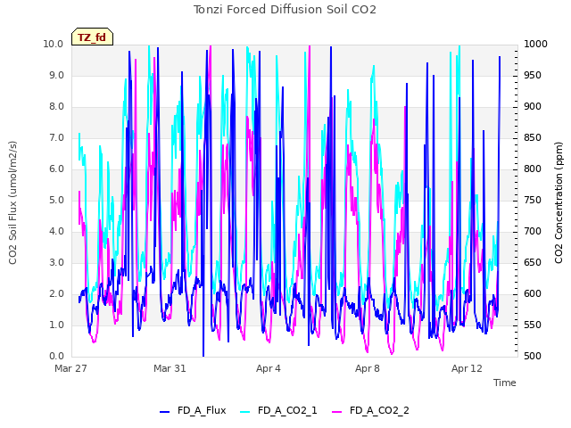Image resolution: width=571 pixels, height=428 pixels.
Task: Click the 6.0 left axis value
Action: pyautogui.click(x=56, y=169)
